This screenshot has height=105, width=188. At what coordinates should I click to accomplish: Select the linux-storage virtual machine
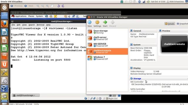(x=107, y=32)
